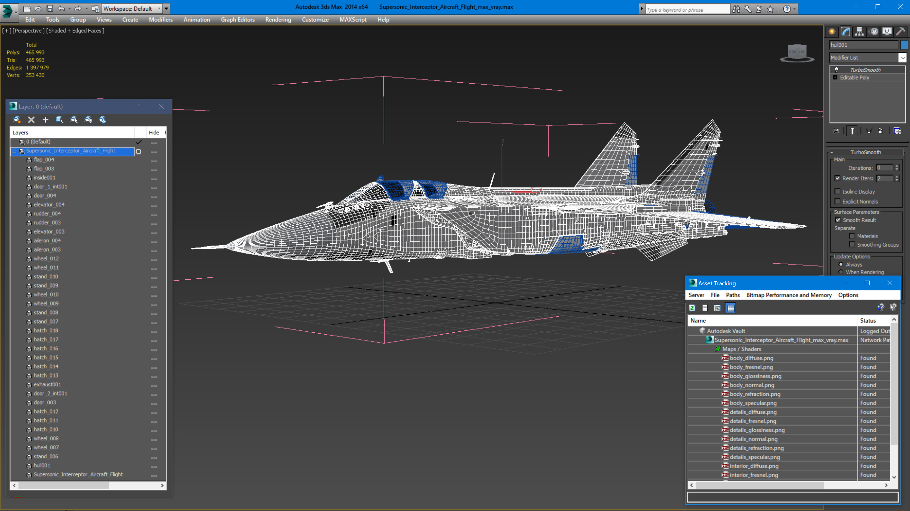Switch to the Display command panel tab
The height and width of the screenshot is (511, 910).
pyautogui.click(x=887, y=32)
